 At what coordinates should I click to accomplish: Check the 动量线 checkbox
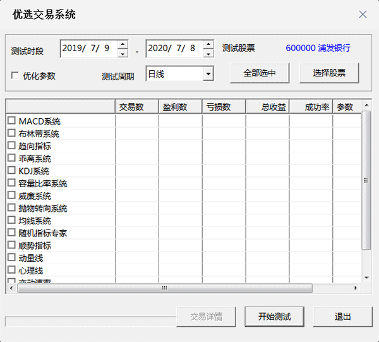pyautogui.click(x=11, y=257)
